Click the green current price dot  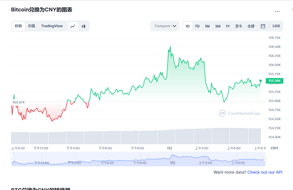click(x=260, y=81)
